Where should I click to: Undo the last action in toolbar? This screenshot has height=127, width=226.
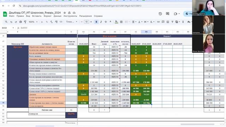tap(11, 22)
